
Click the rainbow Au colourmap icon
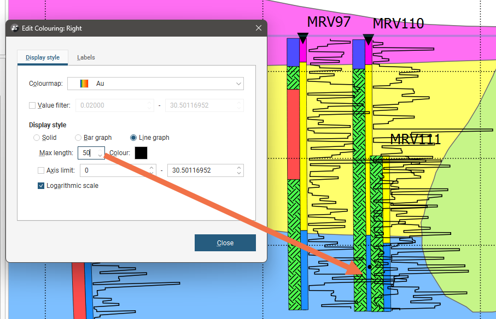click(84, 84)
